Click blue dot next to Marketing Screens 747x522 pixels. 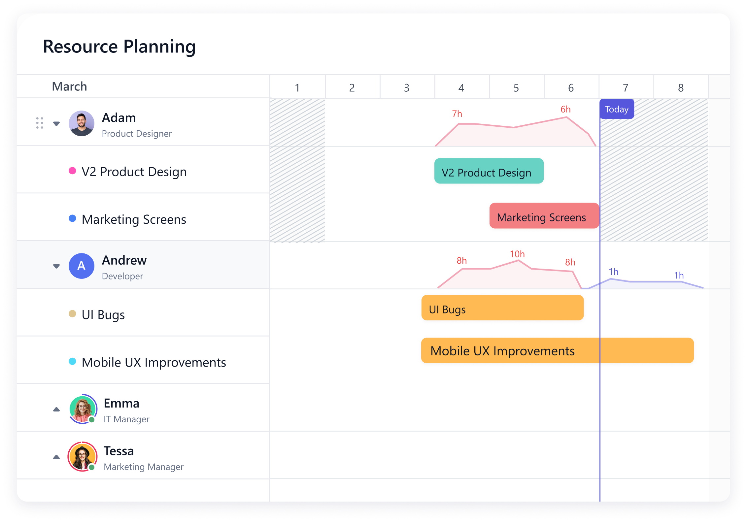pyautogui.click(x=72, y=218)
